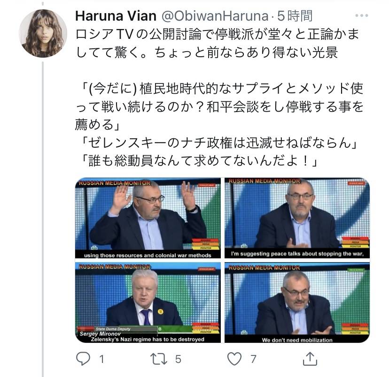Image resolution: width=389 pixels, height=377 pixels.
Task: Open the reply speech bubble icon
Action: click(x=83, y=359)
